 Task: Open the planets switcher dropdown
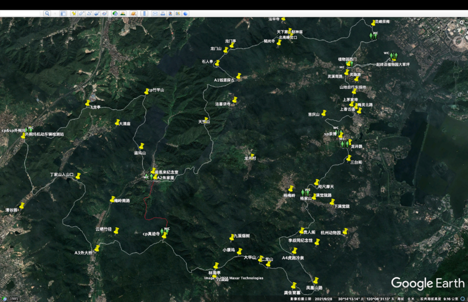pyautogui.click(x=134, y=13)
